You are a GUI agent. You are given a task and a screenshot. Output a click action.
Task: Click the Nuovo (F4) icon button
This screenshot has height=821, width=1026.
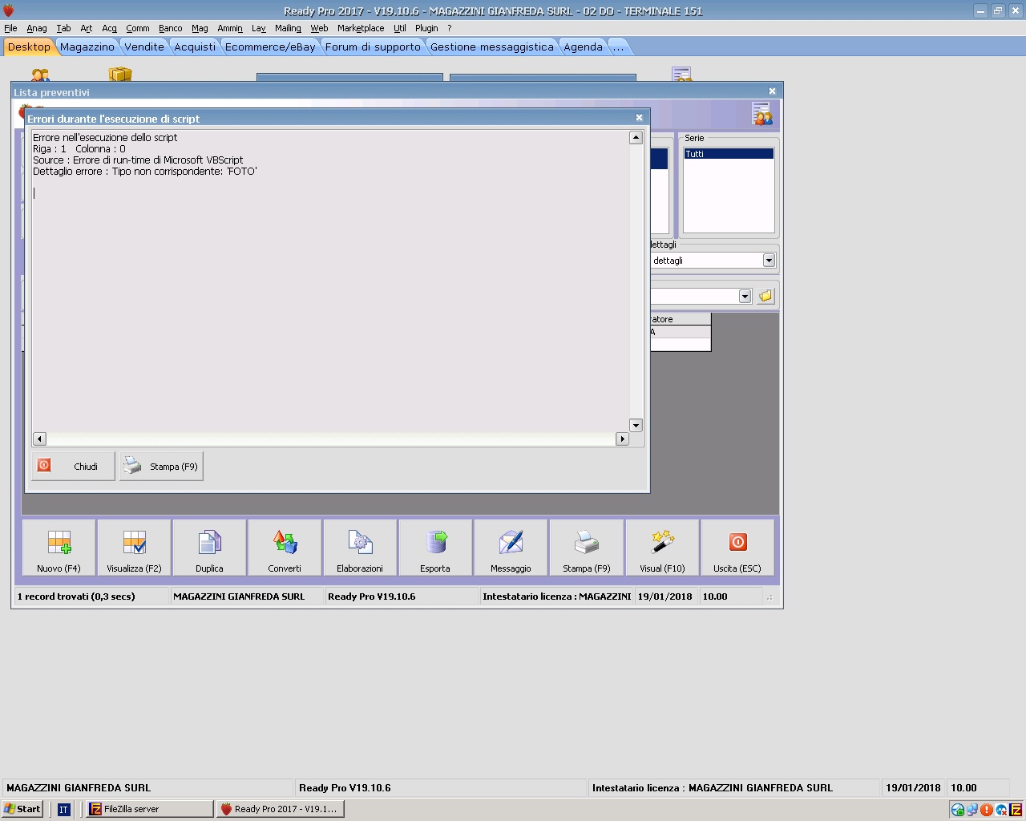coord(59,548)
